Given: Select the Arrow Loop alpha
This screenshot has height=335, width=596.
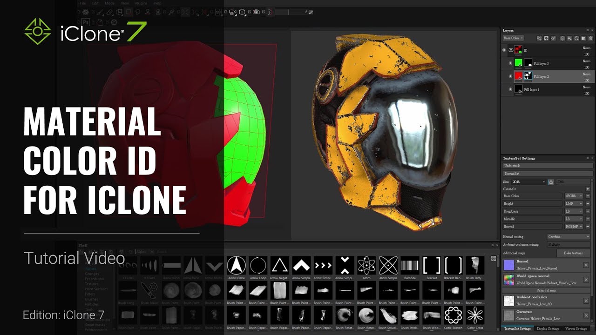Looking at the screenshot, I should tap(258, 266).
